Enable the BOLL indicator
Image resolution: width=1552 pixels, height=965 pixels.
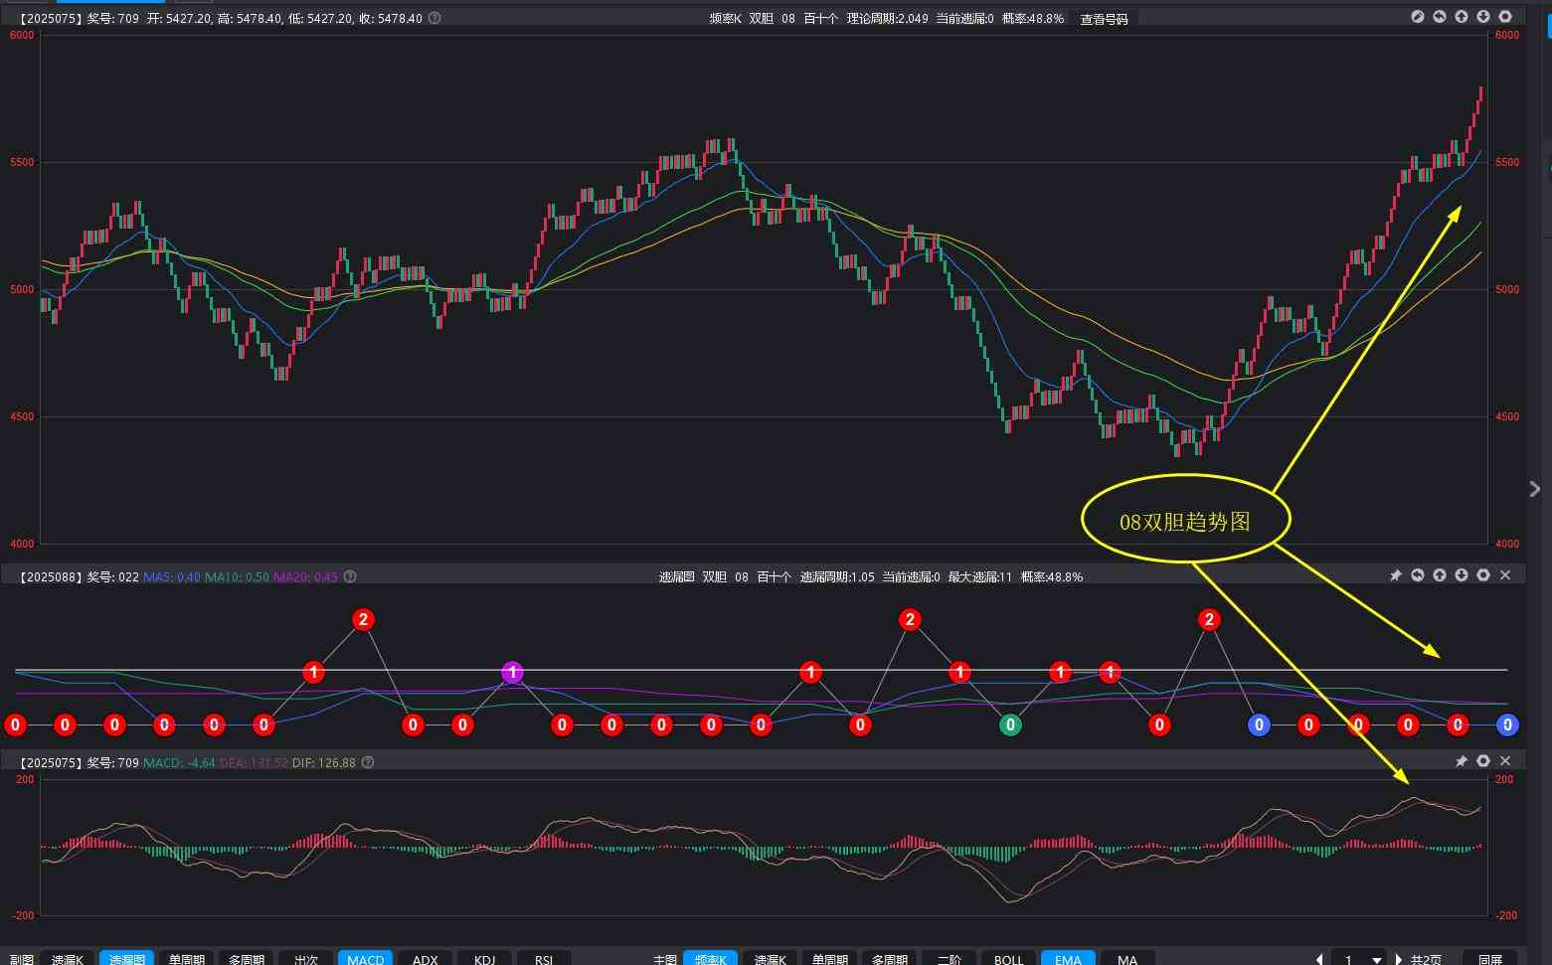coord(1008,958)
